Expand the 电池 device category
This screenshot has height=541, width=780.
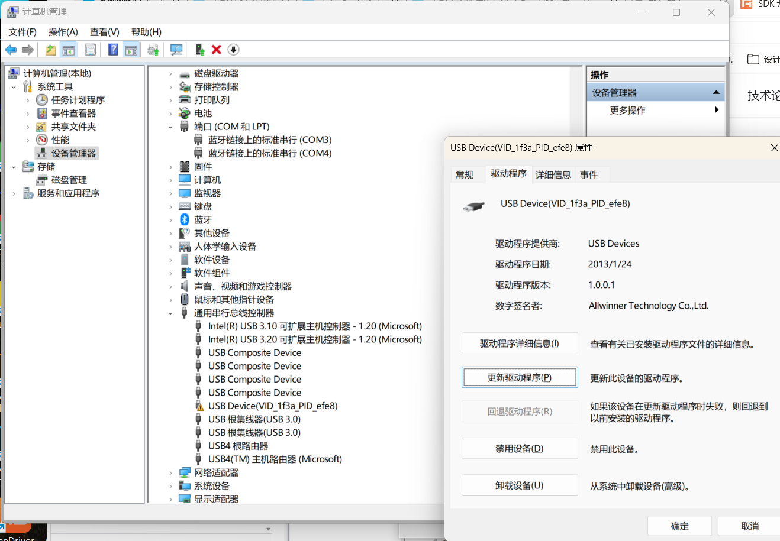[x=170, y=114]
